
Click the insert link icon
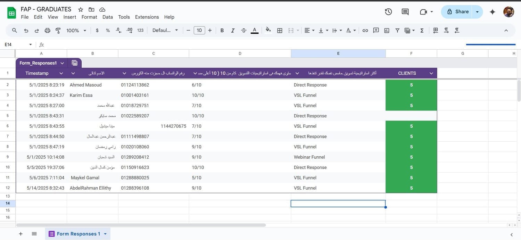pos(365,31)
